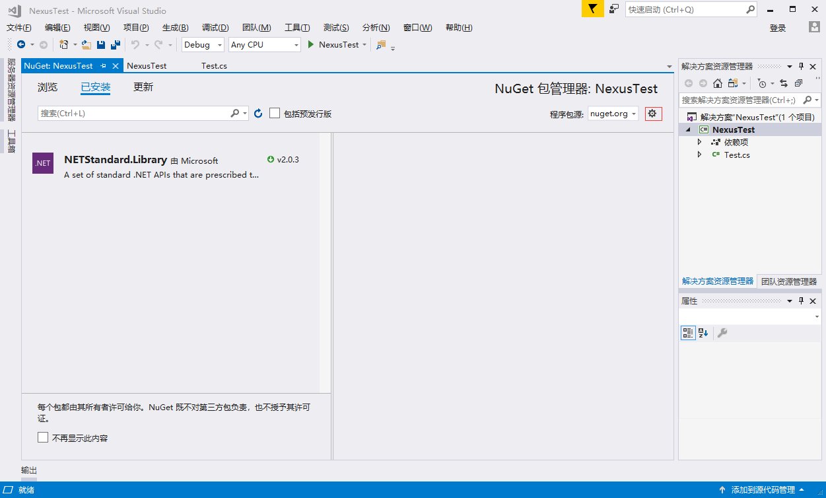The image size is (826, 498).
Task: Pin the NuGet: NexusTest tab
Action: click(x=104, y=66)
